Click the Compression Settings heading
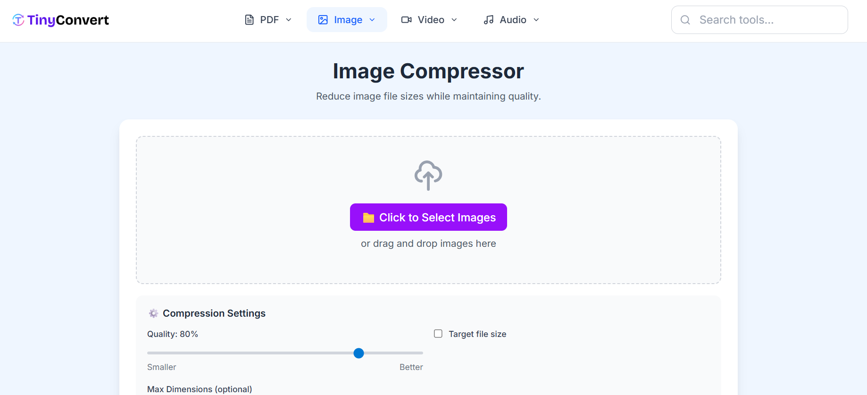Viewport: 867px width, 395px height. click(x=214, y=313)
